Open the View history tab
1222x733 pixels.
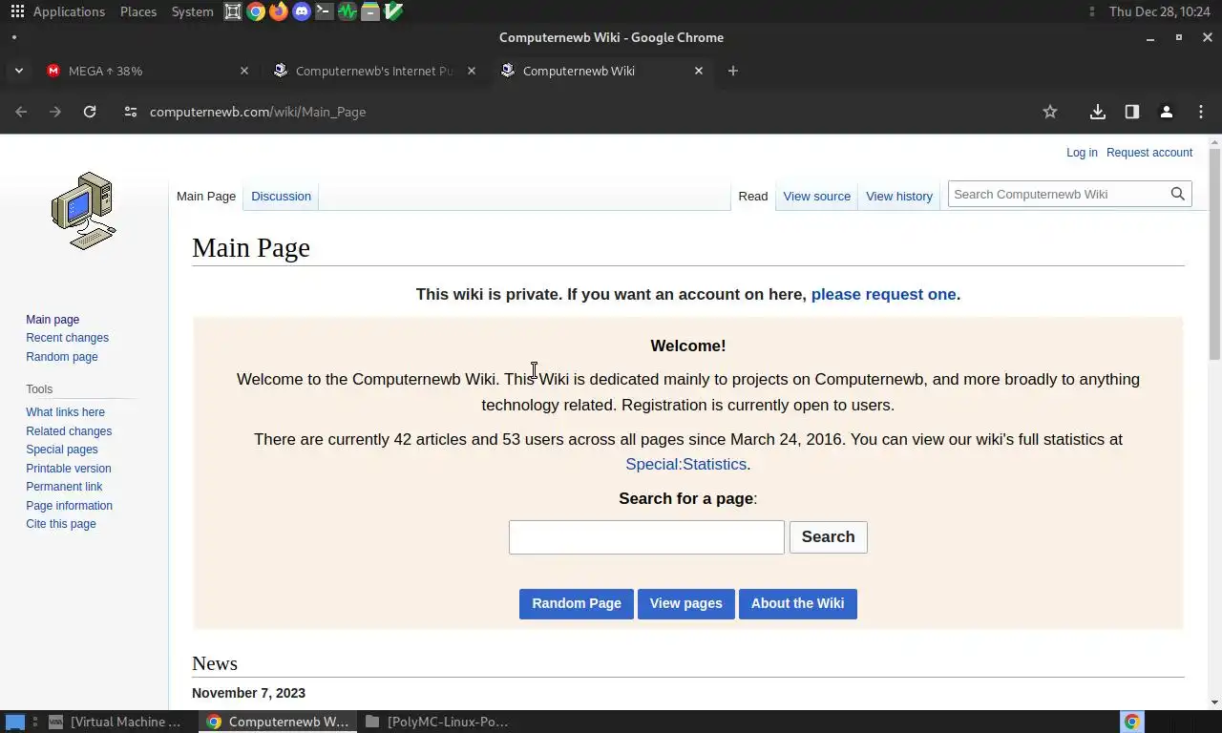[x=899, y=197]
